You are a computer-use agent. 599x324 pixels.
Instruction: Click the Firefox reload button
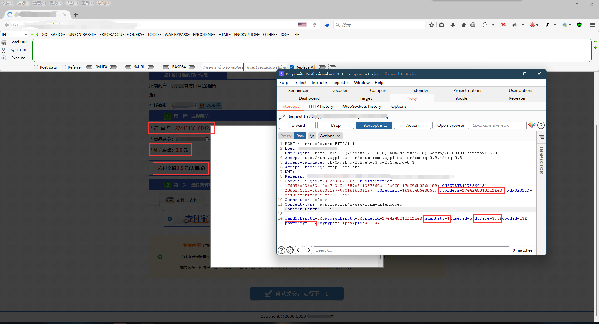pyautogui.click(x=314, y=25)
